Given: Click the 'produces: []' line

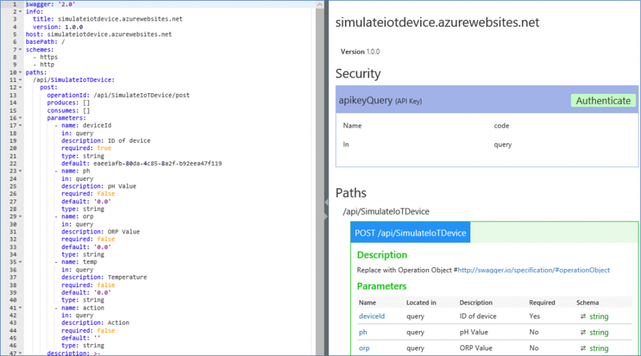Looking at the screenshot, I should [68, 103].
